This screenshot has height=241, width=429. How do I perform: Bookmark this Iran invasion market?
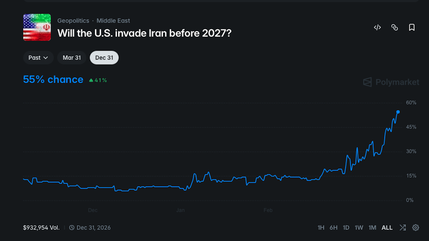click(x=412, y=27)
